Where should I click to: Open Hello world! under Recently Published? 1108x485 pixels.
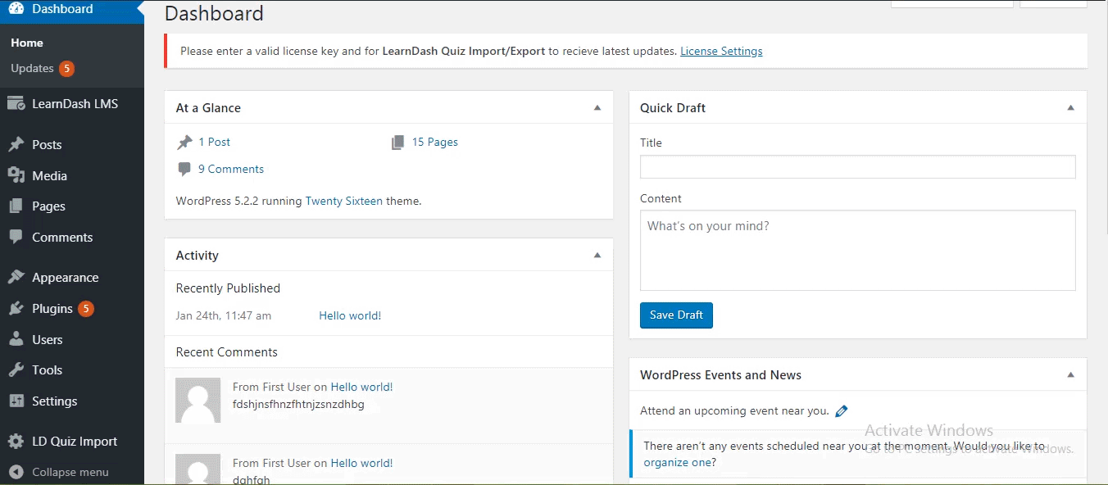350,315
